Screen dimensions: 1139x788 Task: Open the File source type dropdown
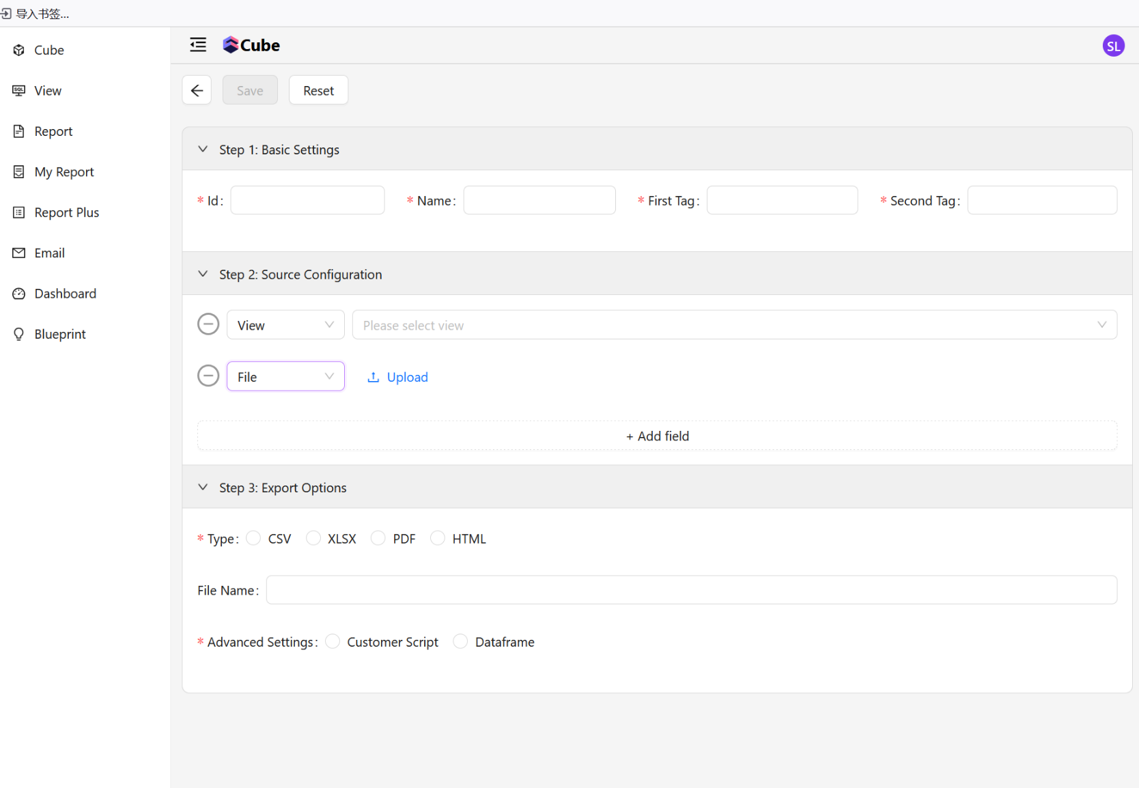click(285, 377)
